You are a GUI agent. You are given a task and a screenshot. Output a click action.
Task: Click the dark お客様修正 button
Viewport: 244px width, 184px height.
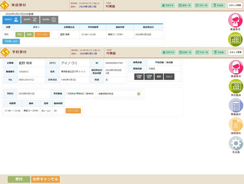click(149, 77)
